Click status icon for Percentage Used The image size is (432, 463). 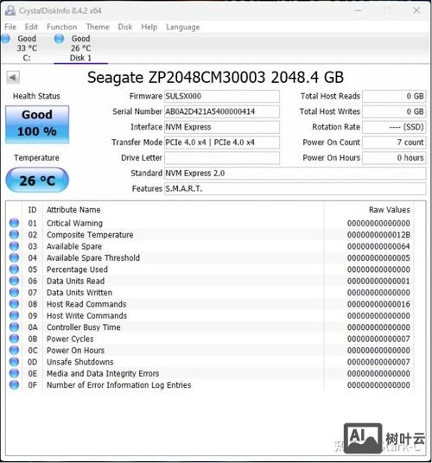coord(14,269)
